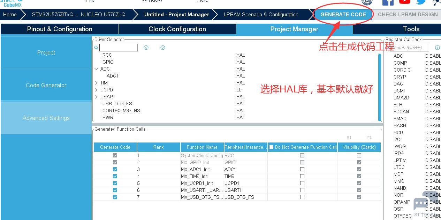Click LPBAM Scenario & Configuration breadcrumb
Screen dimensions: 441x220
(x=261, y=15)
